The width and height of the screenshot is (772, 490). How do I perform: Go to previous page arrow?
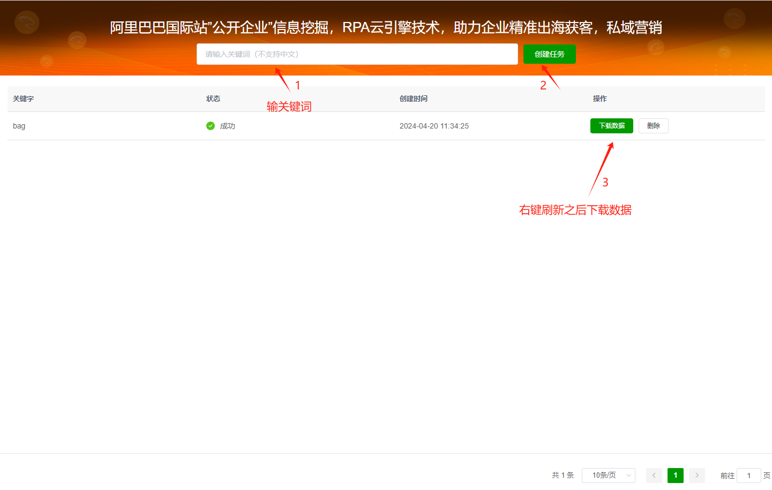tap(654, 475)
